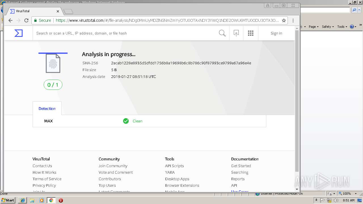Click the Chrome user profile icon
Image resolution: width=363 pixels, height=204 pixels.
(268, 5)
